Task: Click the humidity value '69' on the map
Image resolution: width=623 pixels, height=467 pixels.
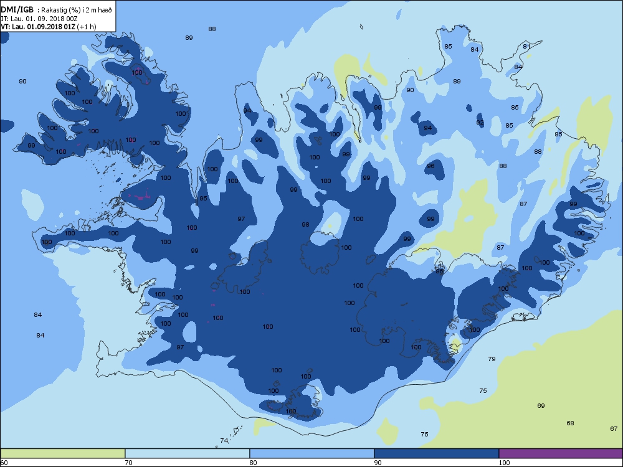Action: tap(541, 405)
